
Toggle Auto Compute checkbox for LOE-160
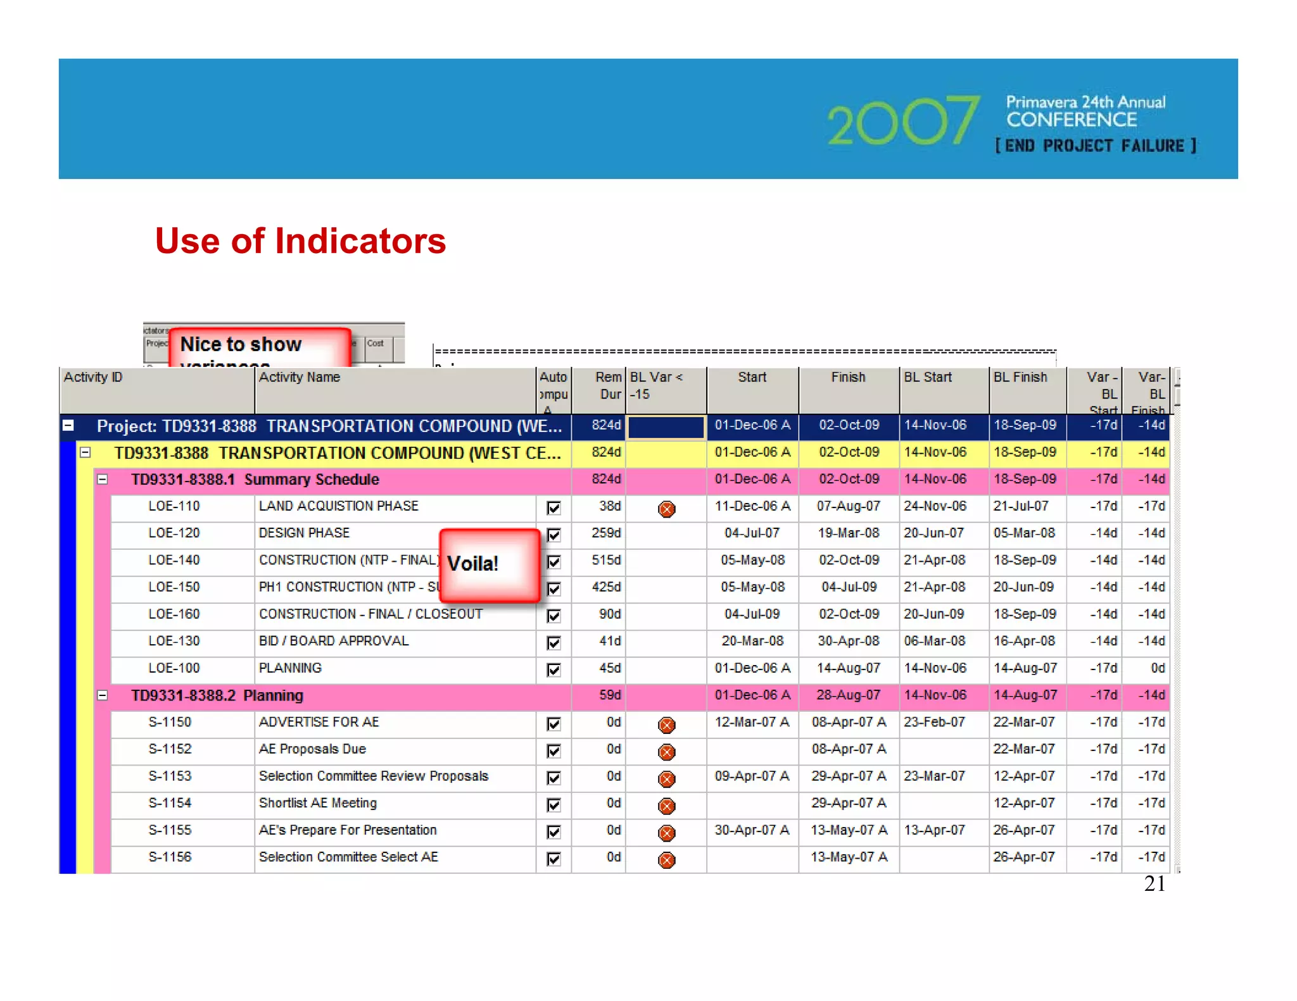coord(554,616)
